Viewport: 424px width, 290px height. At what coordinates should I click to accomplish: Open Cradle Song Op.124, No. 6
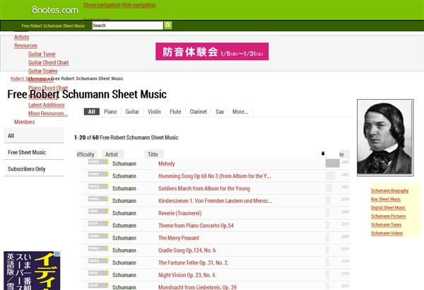[x=187, y=250]
